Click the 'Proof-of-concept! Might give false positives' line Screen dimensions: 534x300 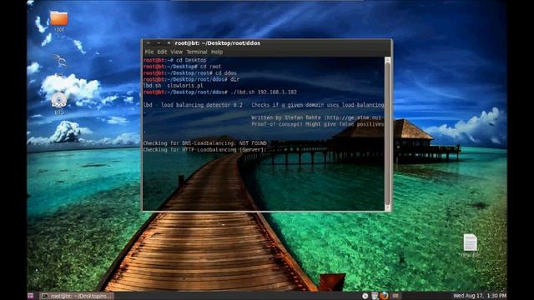(x=317, y=124)
